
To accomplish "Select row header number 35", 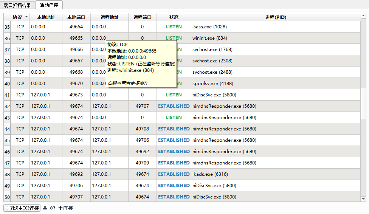I will 7,27.
